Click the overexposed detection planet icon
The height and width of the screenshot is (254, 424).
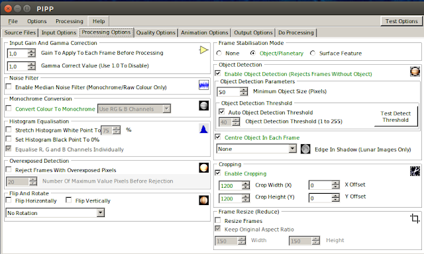point(203,167)
